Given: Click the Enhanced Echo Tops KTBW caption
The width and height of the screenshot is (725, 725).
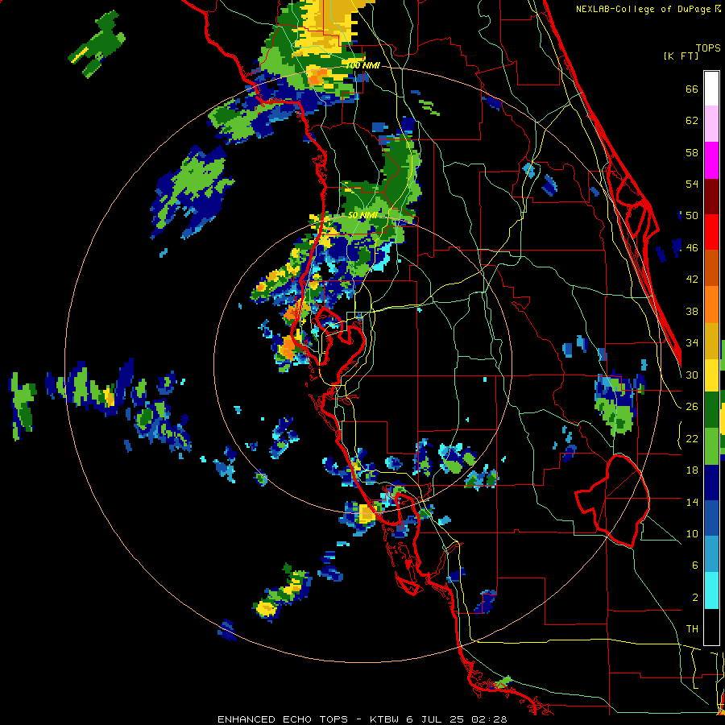Looking at the screenshot, I should 362,719.
